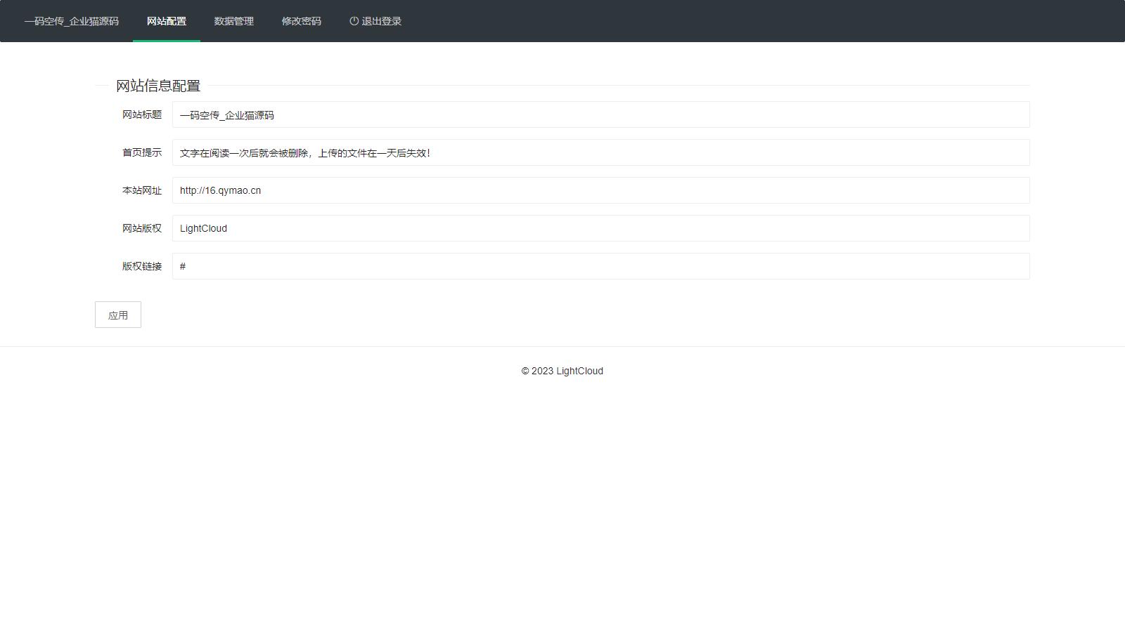Click the 首页提示 field label
The image size is (1125, 632).
tap(142, 152)
